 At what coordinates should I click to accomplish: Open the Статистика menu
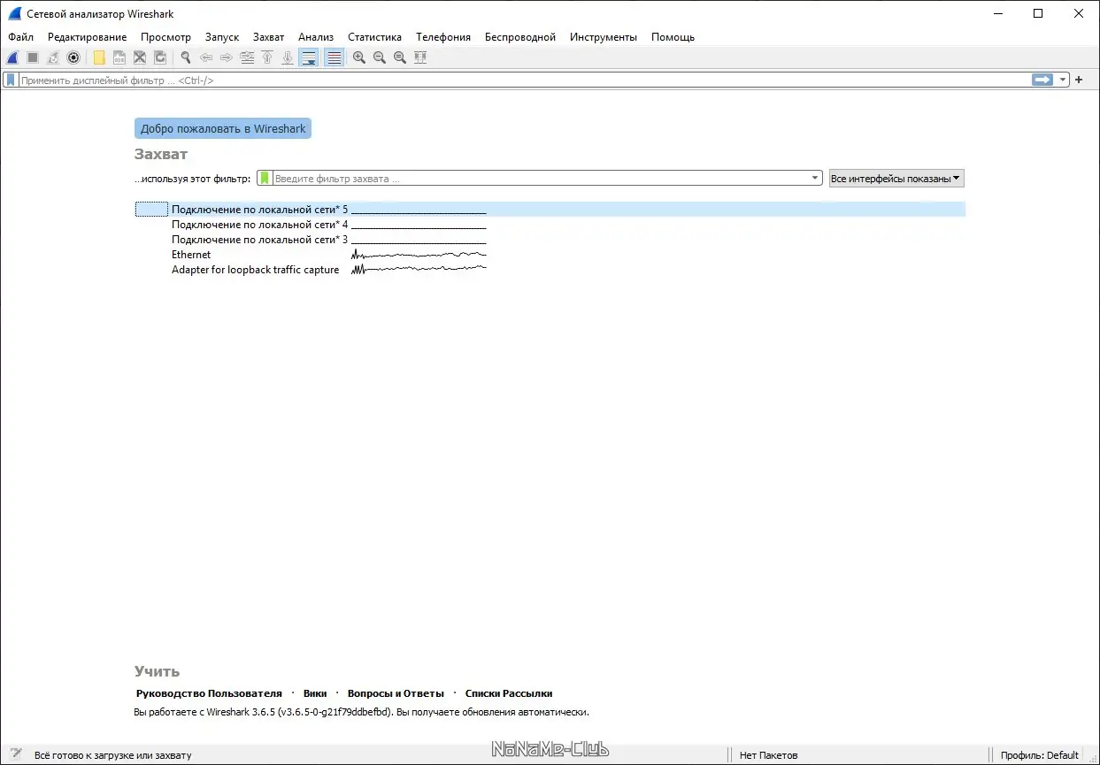tap(374, 37)
